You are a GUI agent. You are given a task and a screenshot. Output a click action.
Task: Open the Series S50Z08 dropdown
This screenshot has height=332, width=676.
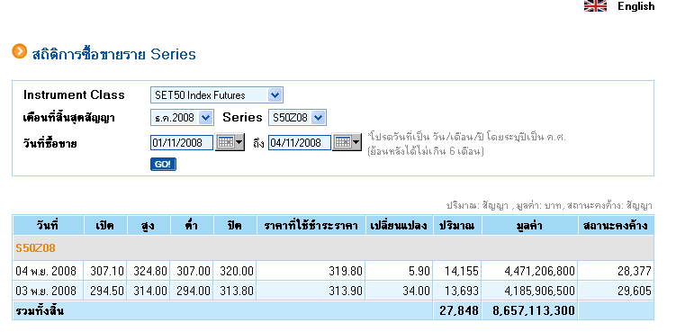tap(297, 118)
